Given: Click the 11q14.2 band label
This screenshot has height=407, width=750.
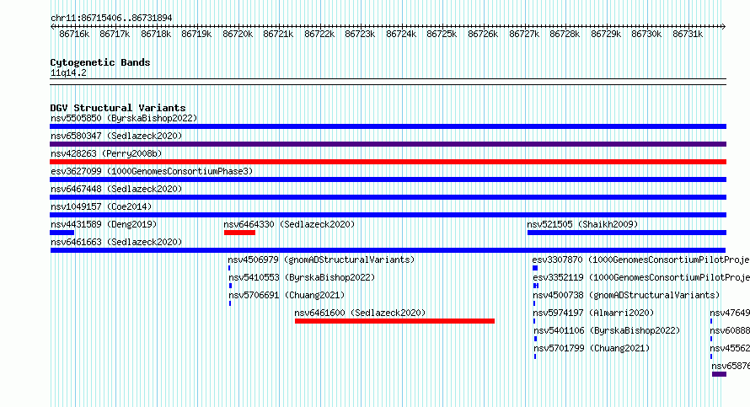Looking at the screenshot, I should [68, 73].
